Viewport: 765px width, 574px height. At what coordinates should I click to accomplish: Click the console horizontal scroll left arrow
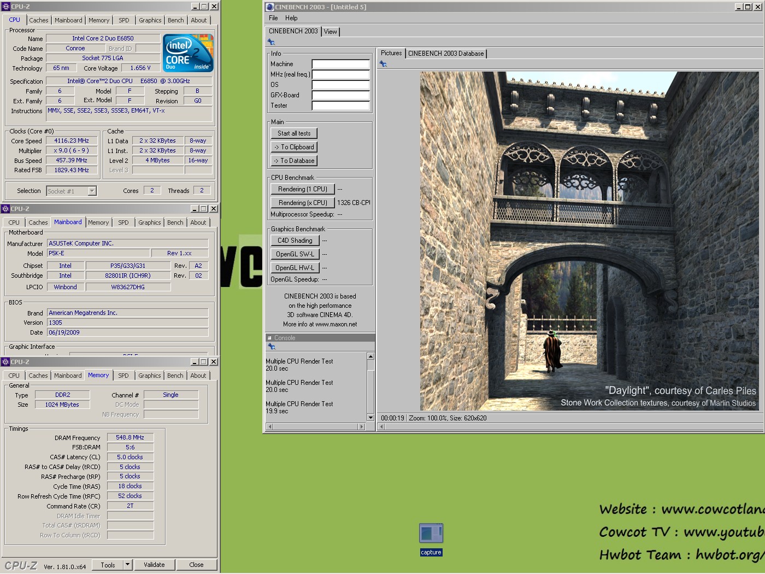pyautogui.click(x=269, y=426)
